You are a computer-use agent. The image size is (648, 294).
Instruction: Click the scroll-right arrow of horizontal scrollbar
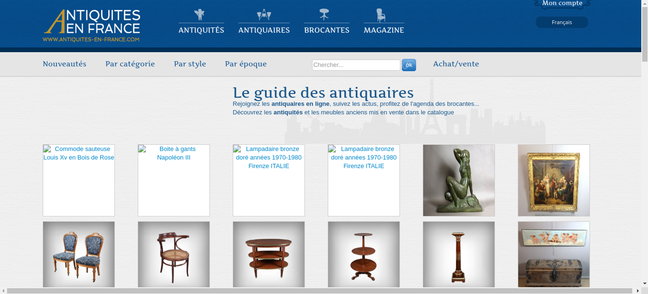point(638,291)
